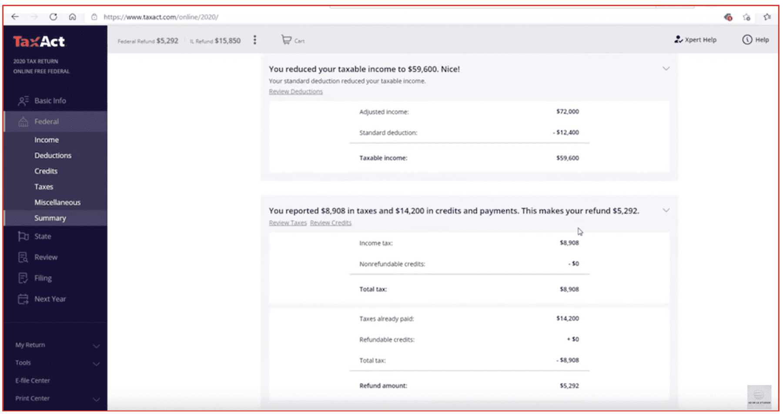Click the IL Refund $15,850 amount
Screen dimensions: 783x414
pyautogui.click(x=228, y=41)
